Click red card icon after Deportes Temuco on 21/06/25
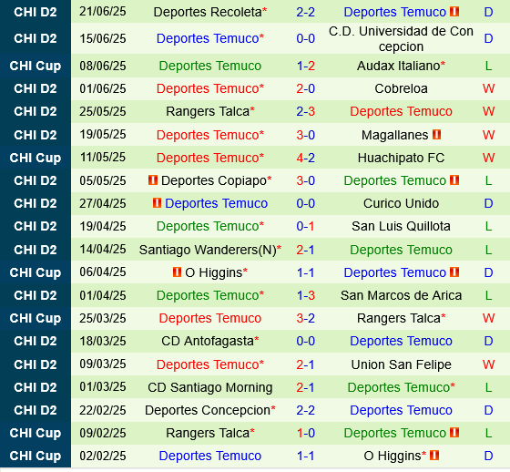Screen dimensions: 510x472 pos(454,12)
